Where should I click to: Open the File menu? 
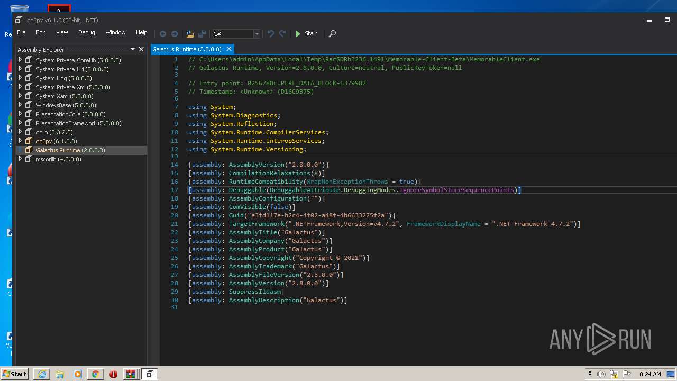21,32
